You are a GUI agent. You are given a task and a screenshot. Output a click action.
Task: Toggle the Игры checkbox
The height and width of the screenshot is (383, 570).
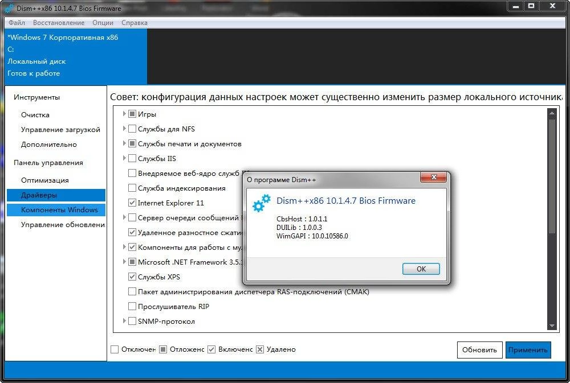click(132, 114)
